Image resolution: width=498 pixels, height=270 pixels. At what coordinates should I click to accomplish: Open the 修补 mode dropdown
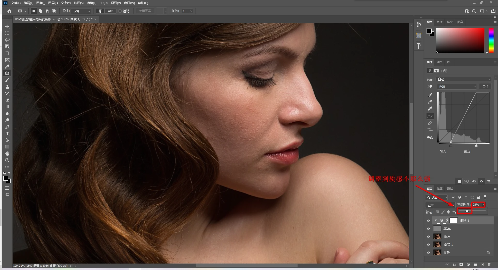coord(82,11)
